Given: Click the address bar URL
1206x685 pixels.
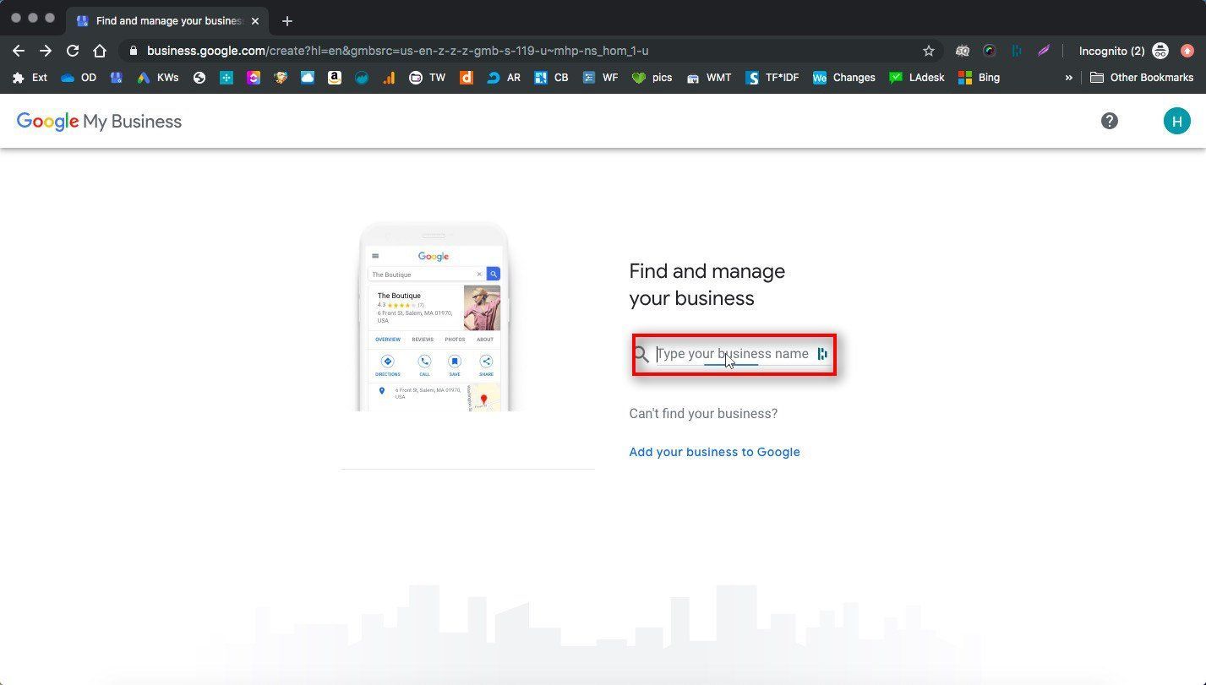Looking at the screenshot, I should [x=397, y=51].
